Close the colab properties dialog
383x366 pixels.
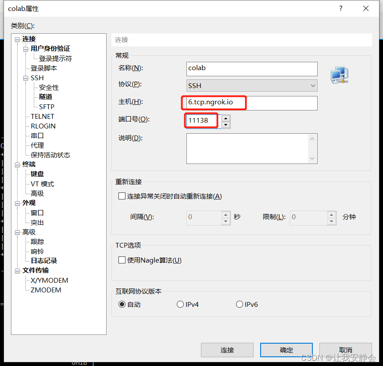point(365,8)
